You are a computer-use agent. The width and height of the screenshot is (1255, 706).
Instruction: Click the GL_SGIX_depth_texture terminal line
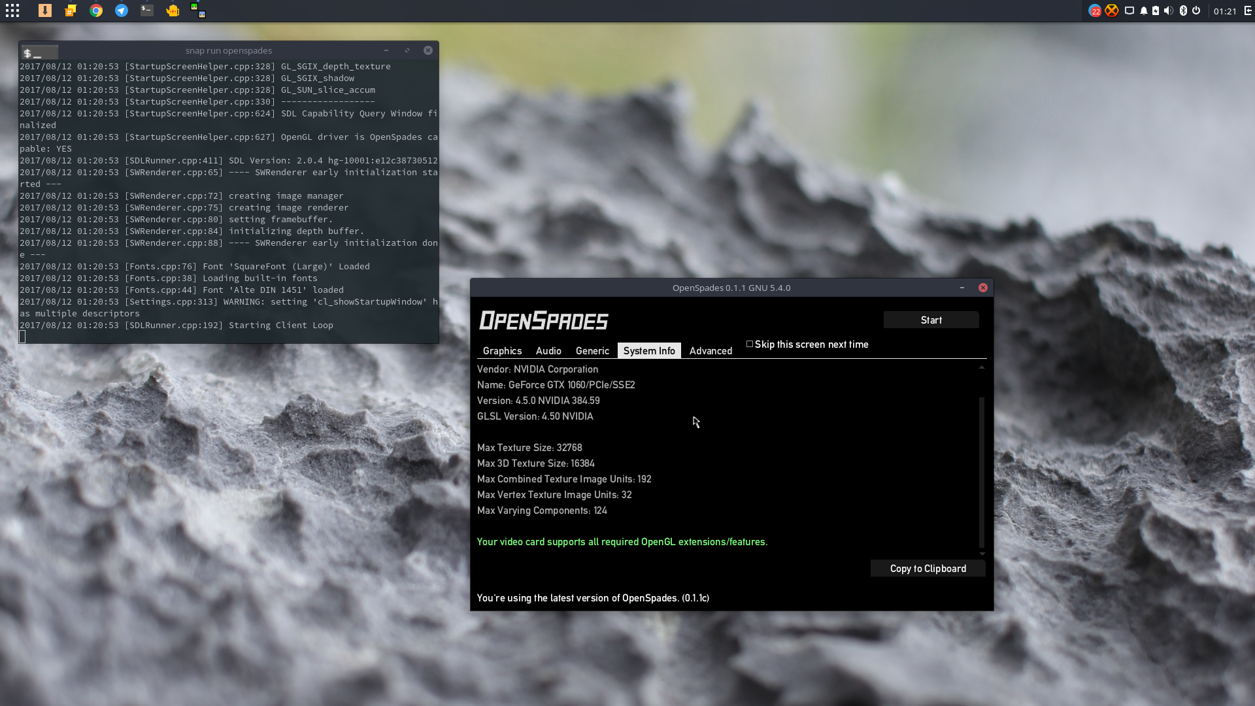point(205,66)
